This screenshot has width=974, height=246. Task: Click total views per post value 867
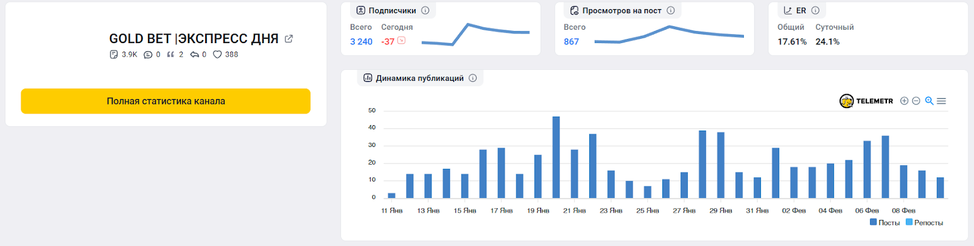point(572,42)
